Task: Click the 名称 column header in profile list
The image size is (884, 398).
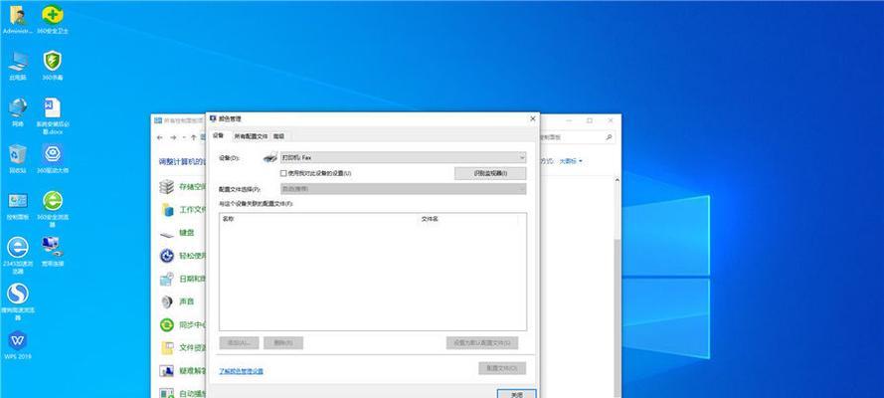Action: 318,218
